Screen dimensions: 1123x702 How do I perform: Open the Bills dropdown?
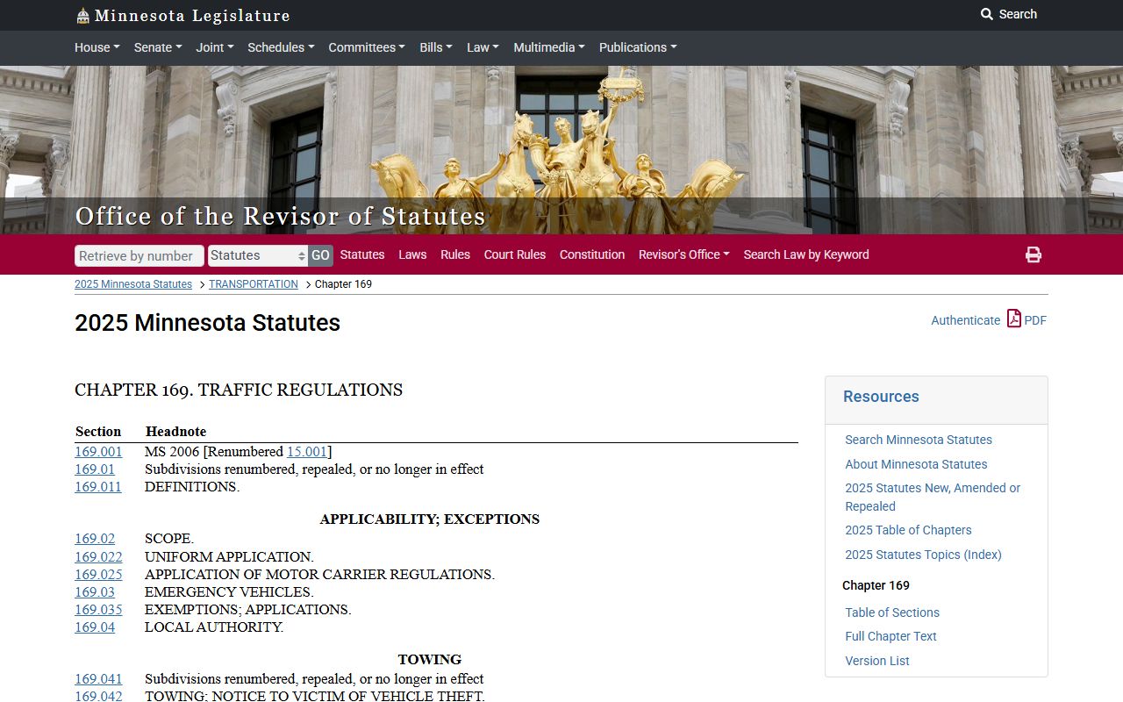pyautogui.click(x=436, y=47)
